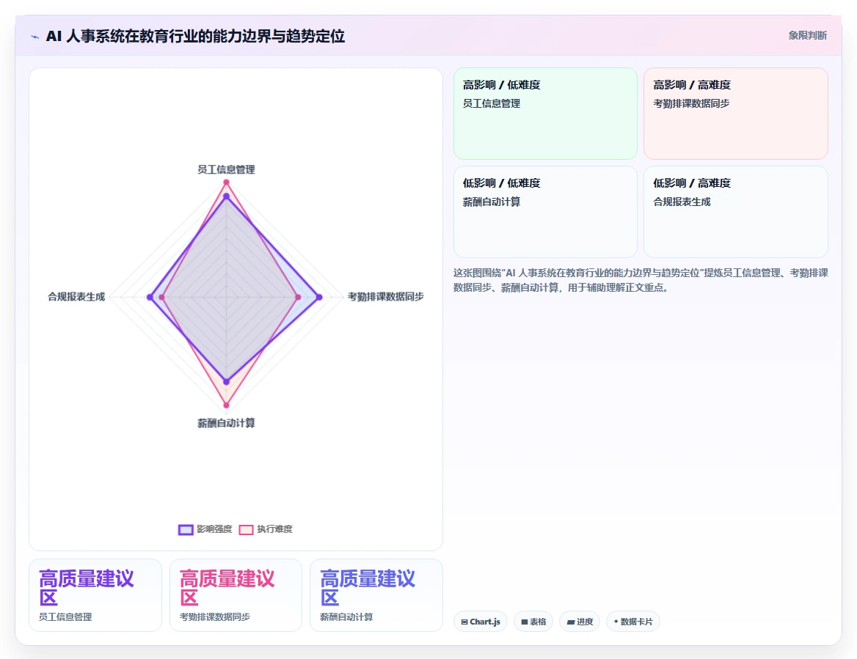Select the 数据卡片 tag chip
The height and width of the screenshot is (659, 857).
[633, 622]
